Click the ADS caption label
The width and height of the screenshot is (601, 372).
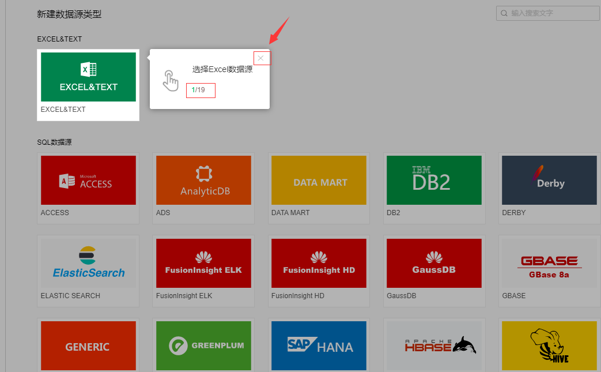(x=163, y=212)
